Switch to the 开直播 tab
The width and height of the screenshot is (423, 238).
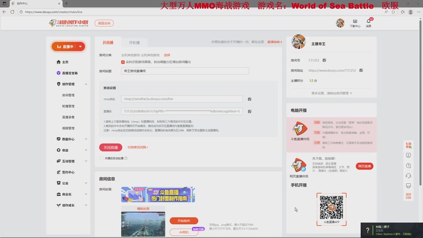108,42
